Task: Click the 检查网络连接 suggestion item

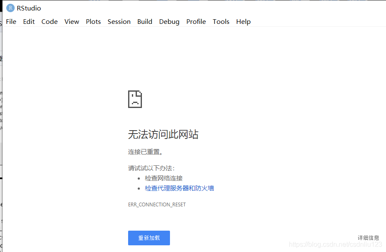Action: pyautogui.click(x=164, y=178)
